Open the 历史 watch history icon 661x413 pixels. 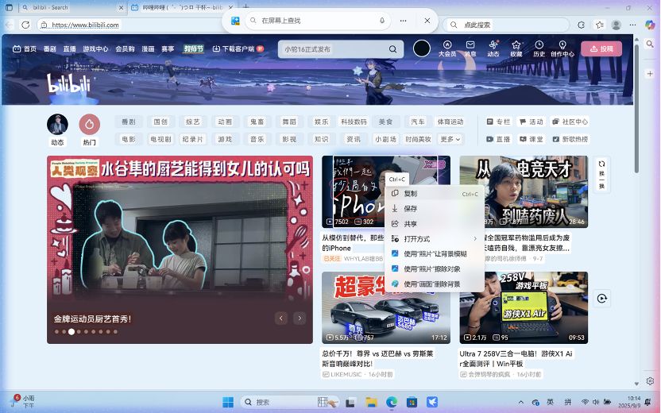click(539, 45)
